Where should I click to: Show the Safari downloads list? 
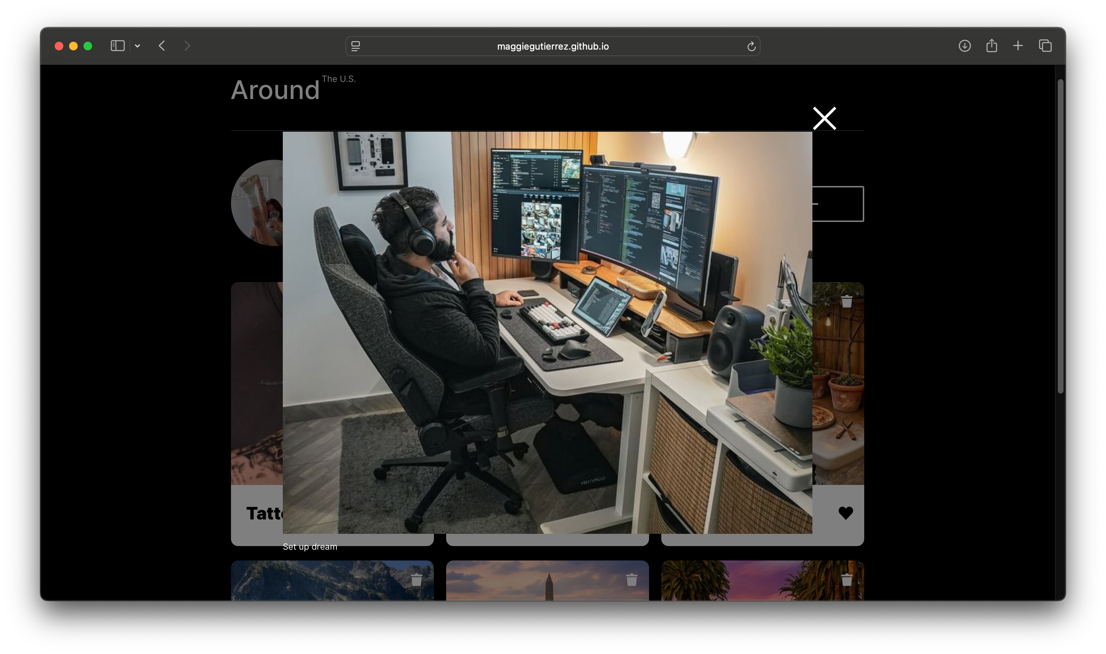(x=964, y=46)
